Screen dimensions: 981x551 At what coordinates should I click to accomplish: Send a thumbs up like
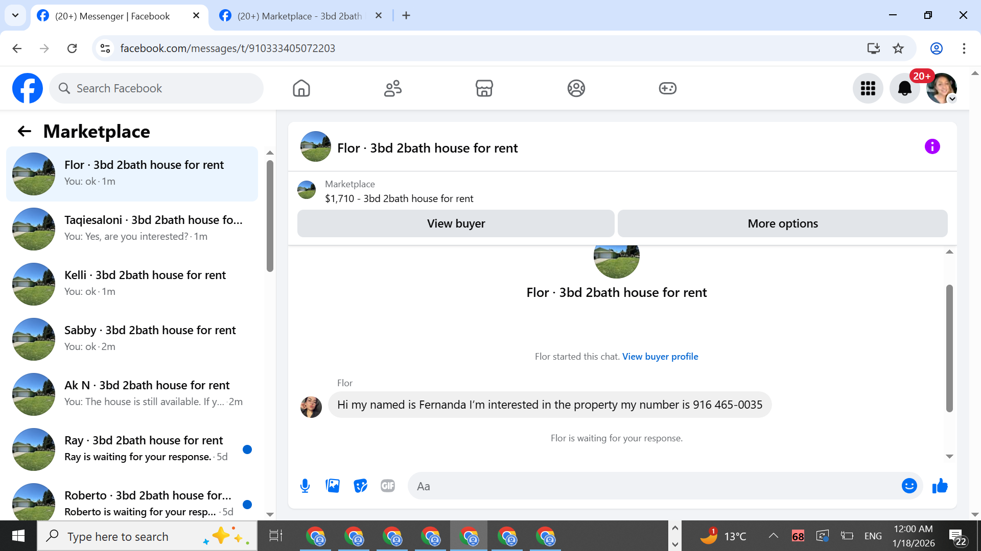pyautogui.click(x=940, y=486)
